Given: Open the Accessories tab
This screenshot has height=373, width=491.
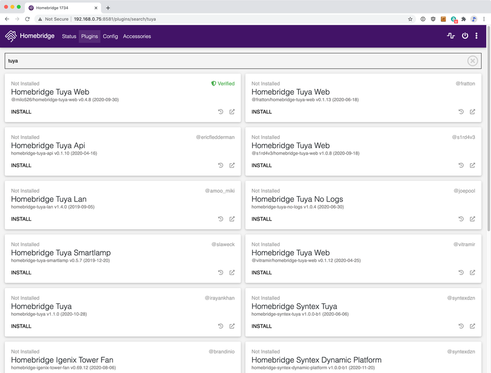Looking at the screenshot, I should pyautogui.click(x=137, y=36).
